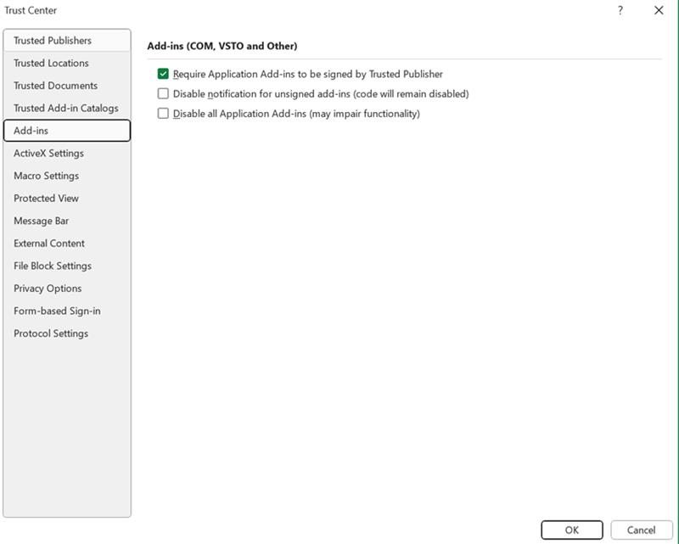The image size is (679, 544).
Task: Switch to Macro Settings
Action: (67, 176)
